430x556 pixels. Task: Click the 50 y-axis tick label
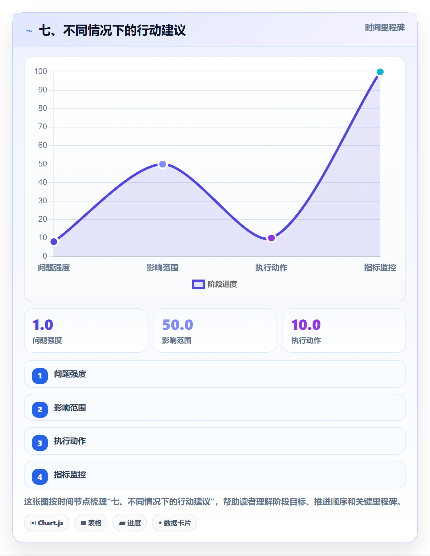tap(43, 164)
